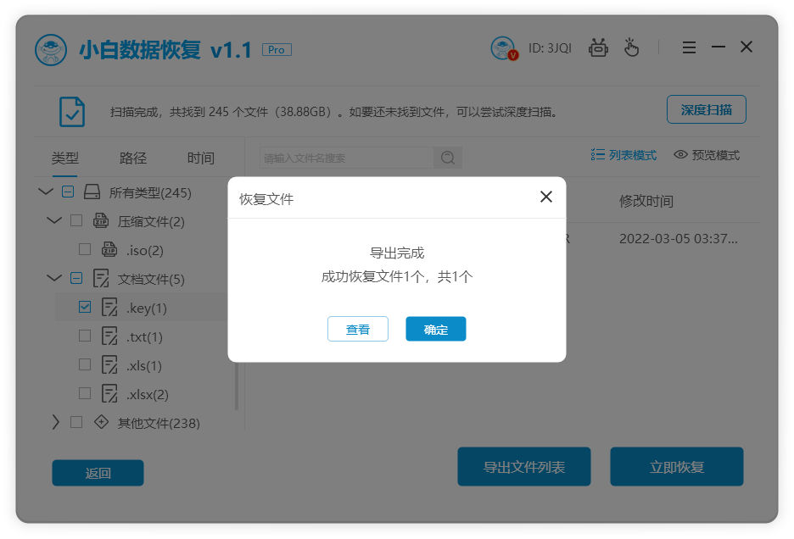794x539 pixels.
Task: Start 深度扫描 deep scan
Action: click(x=707, y=109)
